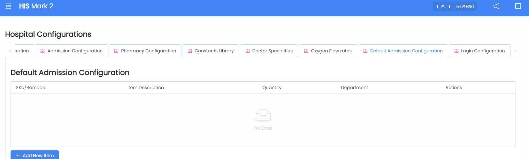This screenshot has width=529, height=159.
Task: Switch to the Pharmacy Configuration tab
Action: (x=148, y=51)
